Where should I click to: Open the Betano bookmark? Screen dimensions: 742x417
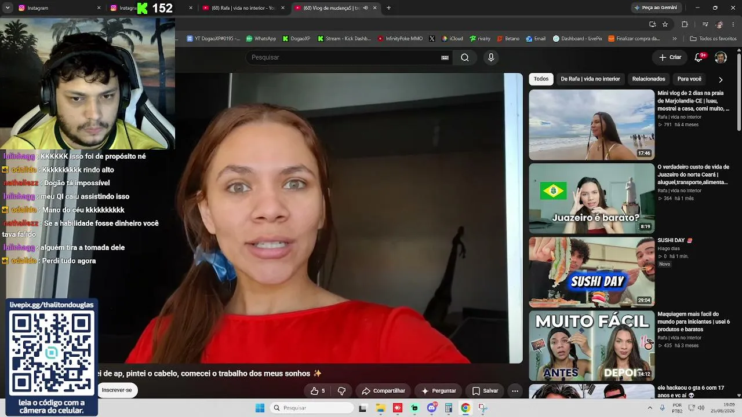(x=508, y=39)
